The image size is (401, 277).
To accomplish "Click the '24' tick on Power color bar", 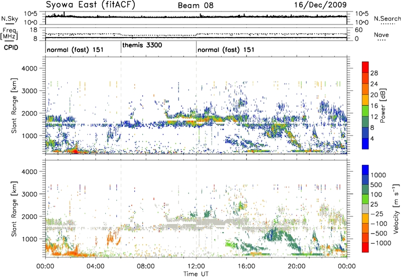I will click(x=374, y=84).
